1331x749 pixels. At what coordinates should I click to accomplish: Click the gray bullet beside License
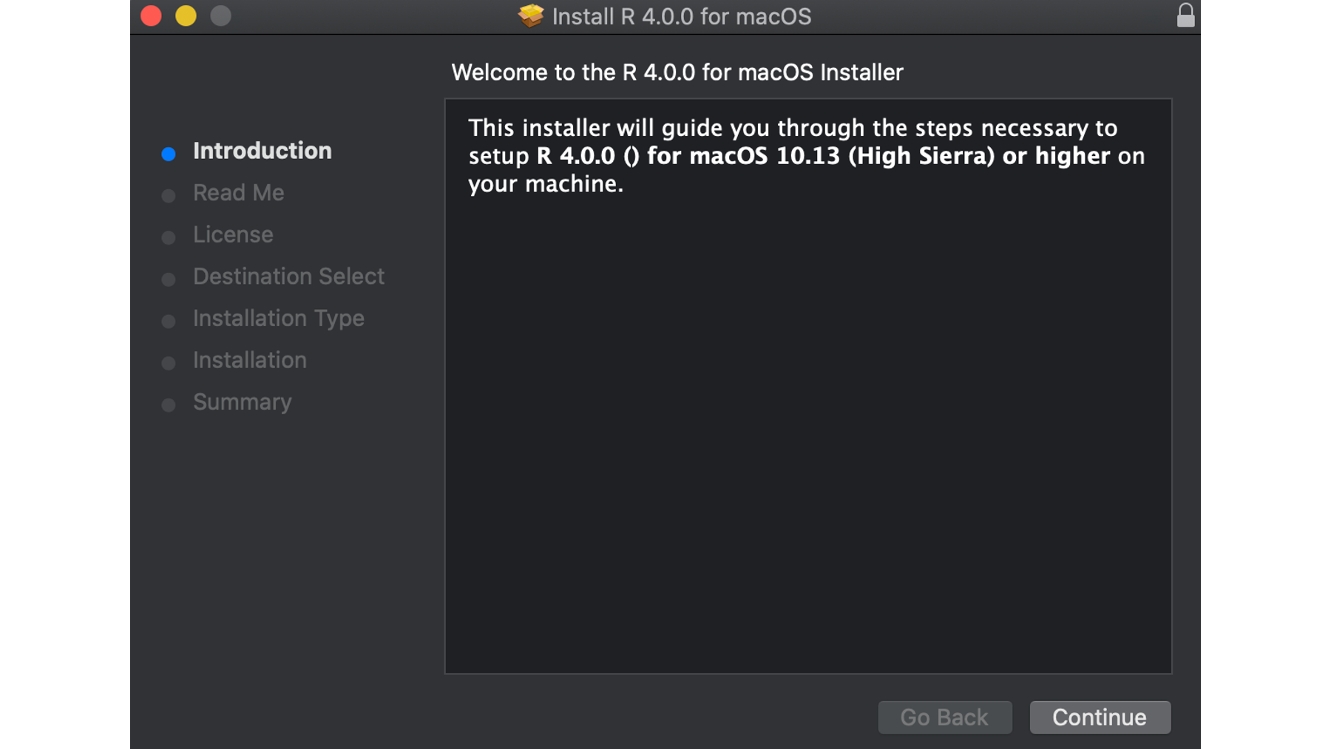tap(169, 237)
